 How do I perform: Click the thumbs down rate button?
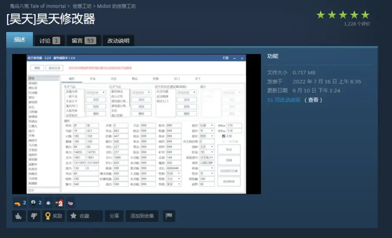[33, 216]
